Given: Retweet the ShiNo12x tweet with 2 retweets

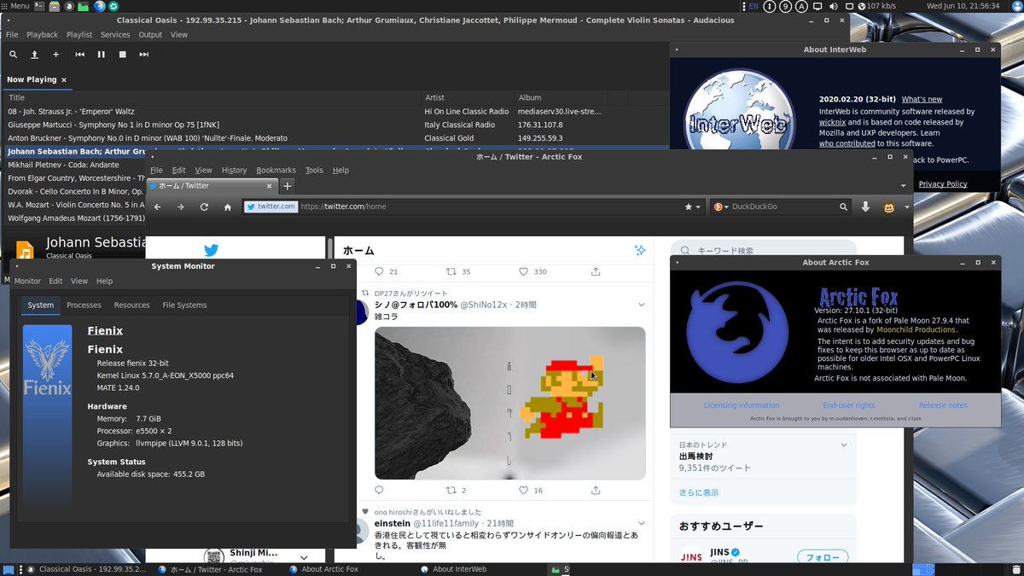Looking at the screenshot, I should click(x=451, y=490).
